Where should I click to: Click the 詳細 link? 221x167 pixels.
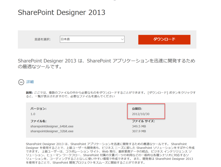pyautogui.click(x=30, y=82)
